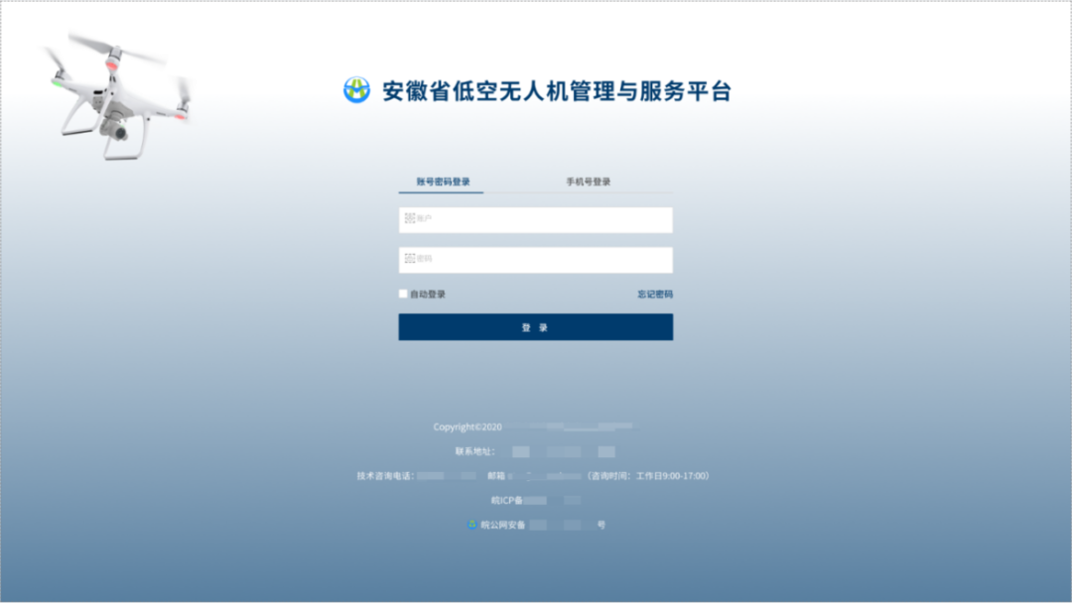Click the 安徽省低空无人机管理与服务平台 title text
The height and width of the screenshot is (603, 1072).
(556, 91)
